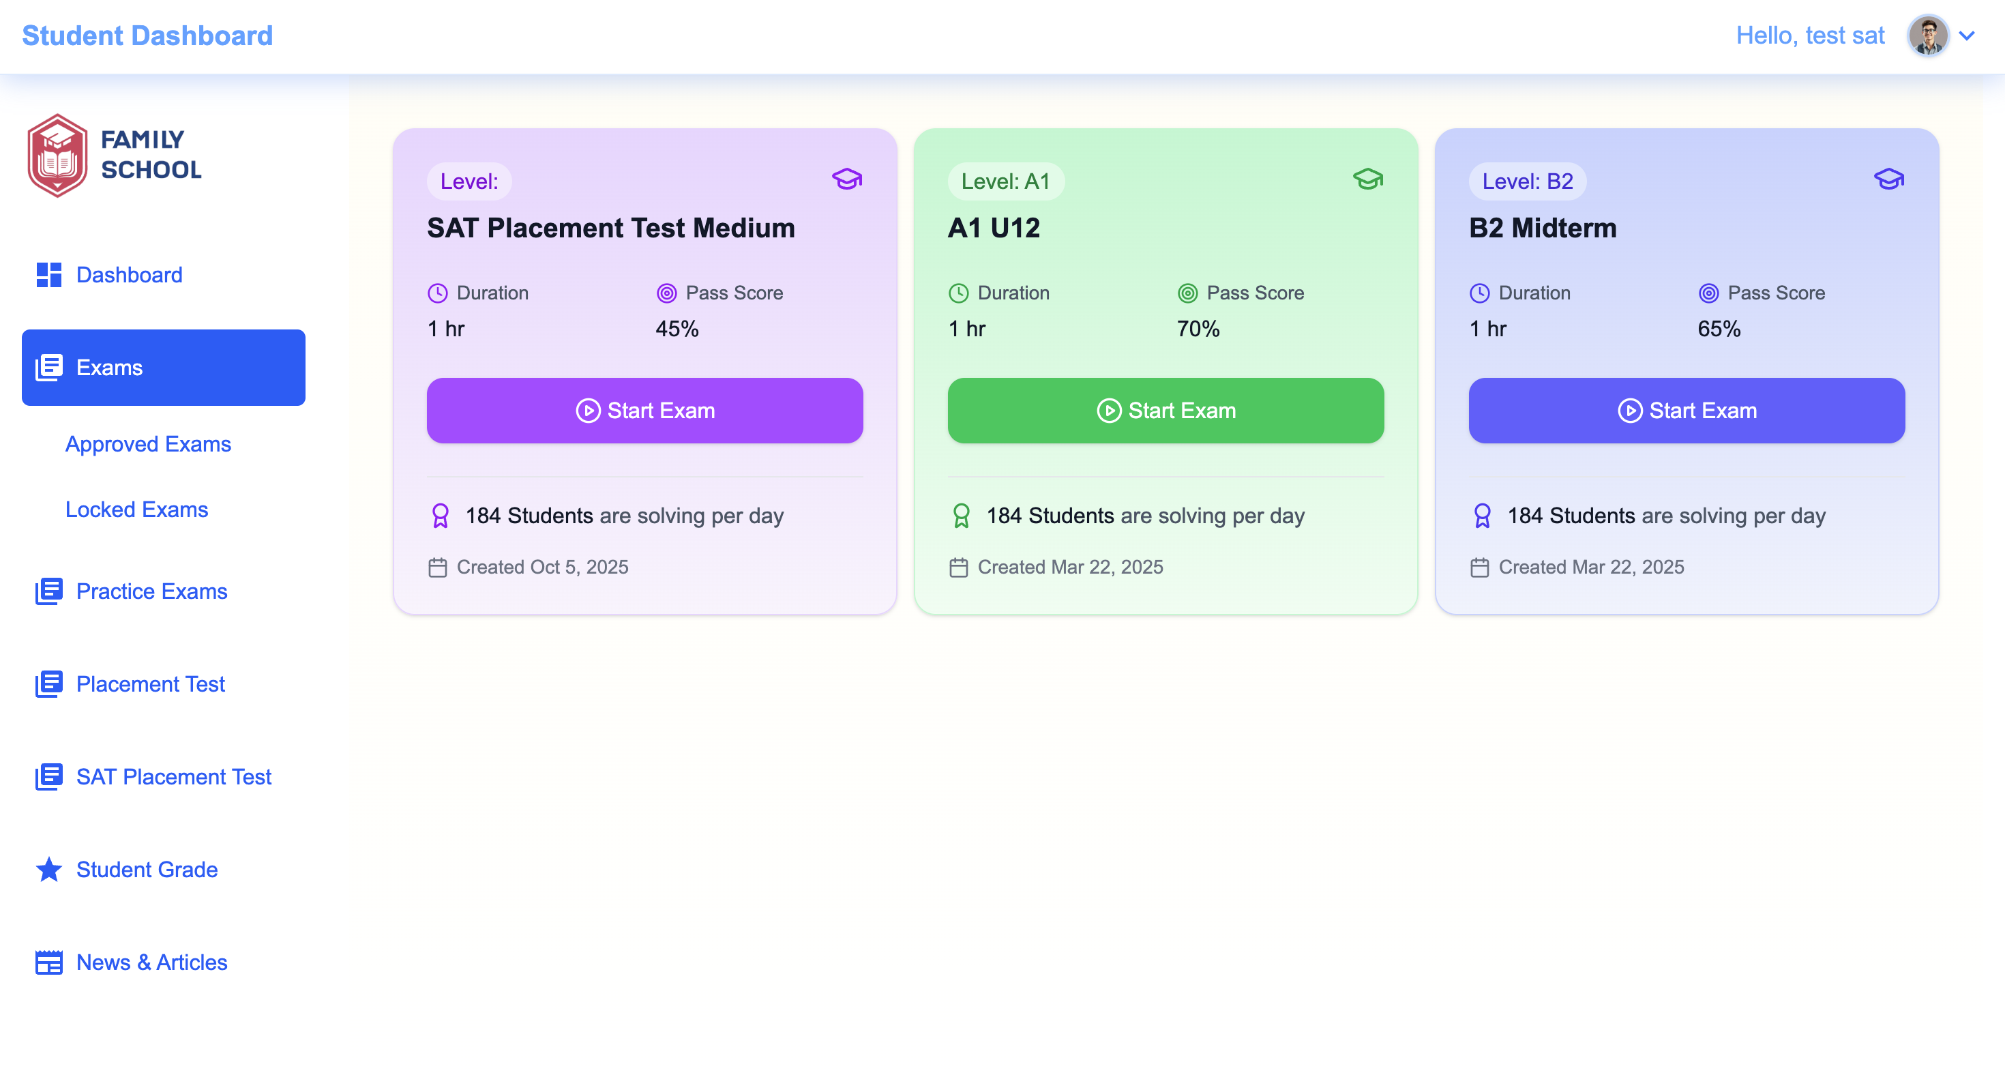Open the Locked Exams submenu item

pos(136,509)
